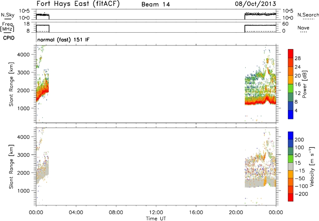Screen dimensions: 319x221
Task: Click the 'CPID' label
Action: [9, 38]
